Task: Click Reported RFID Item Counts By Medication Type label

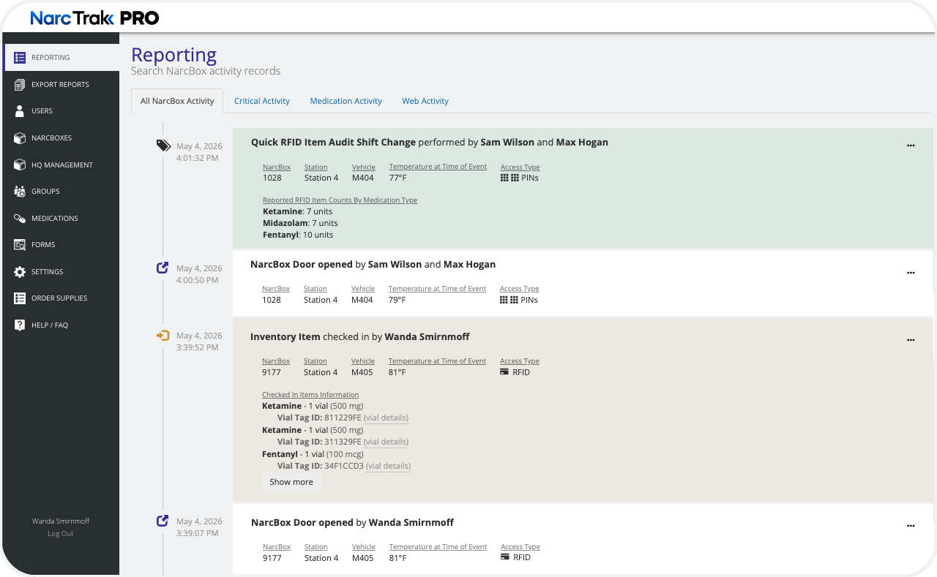Action: coord(340,200)
